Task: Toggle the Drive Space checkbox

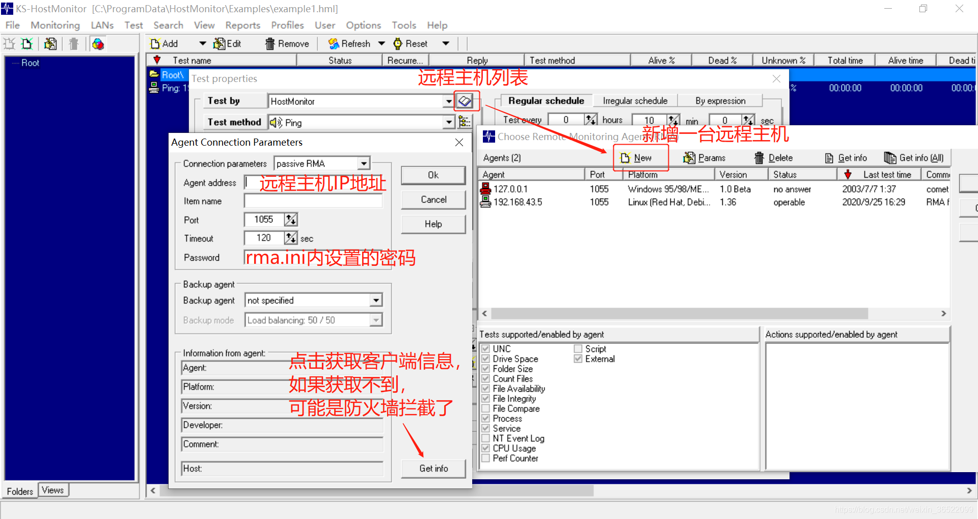Action: [486, 359]
